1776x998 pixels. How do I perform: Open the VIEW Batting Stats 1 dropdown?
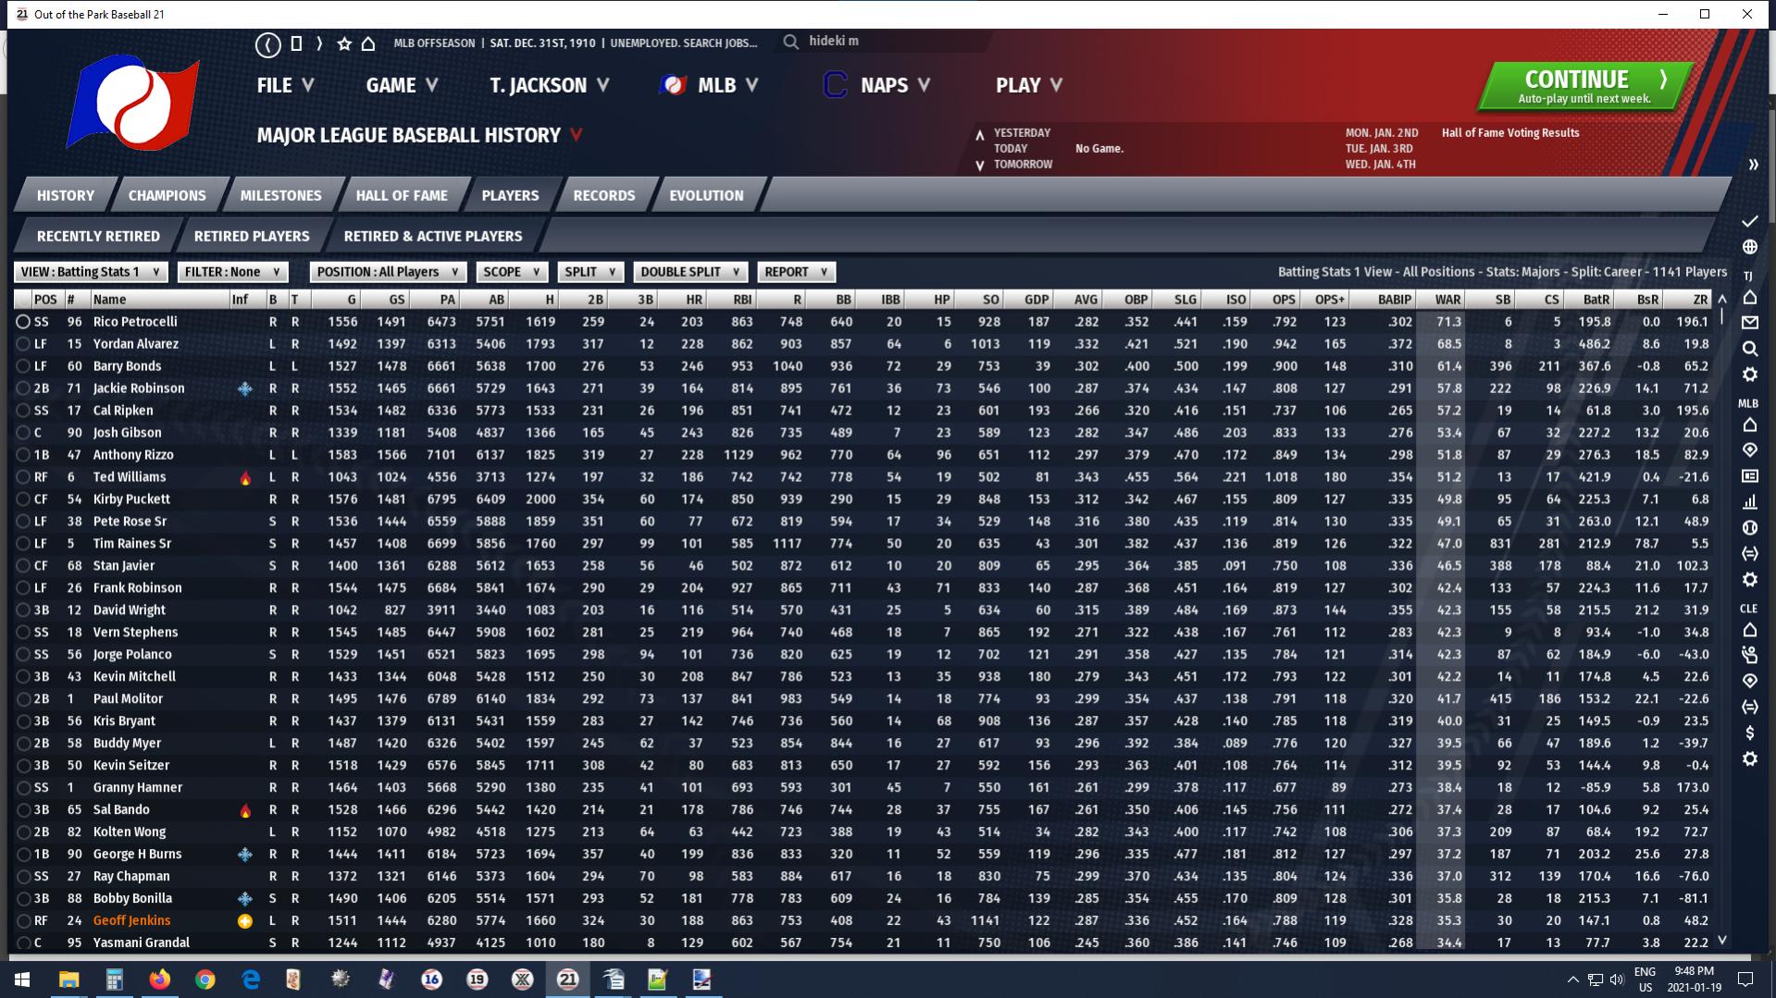91,272
